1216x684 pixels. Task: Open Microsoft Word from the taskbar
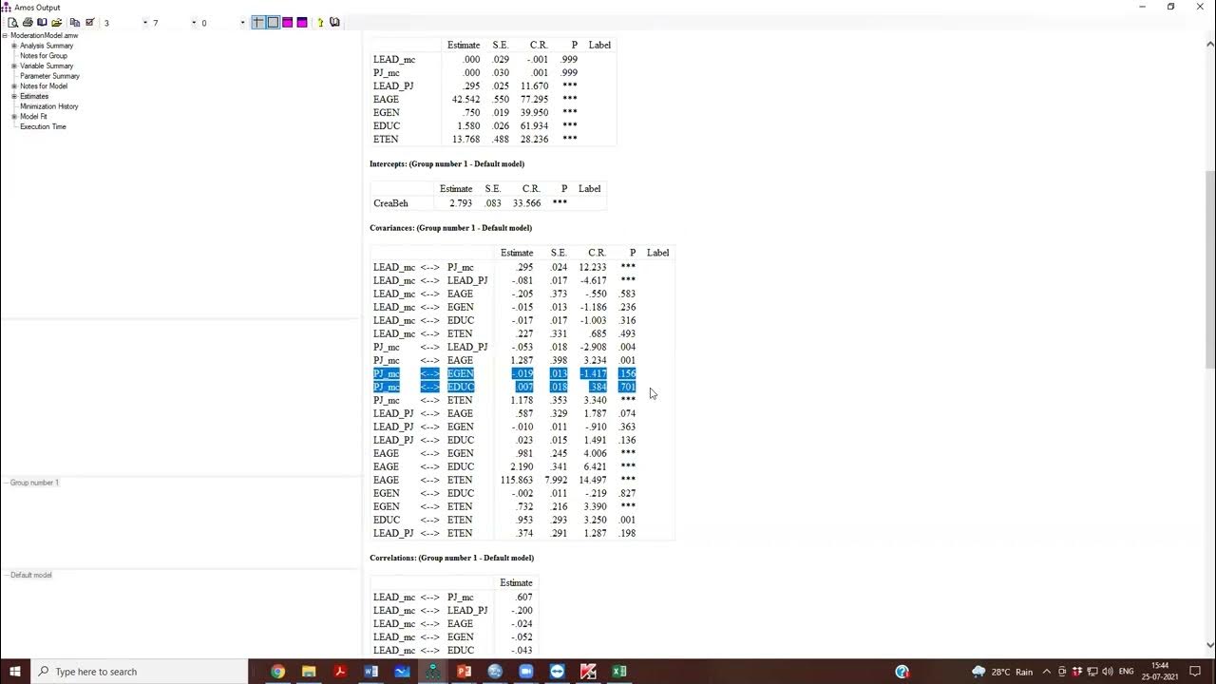370,672
